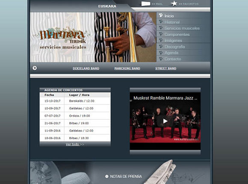Viewport: 248px width, 184px height.
Task: Open the Historial menu item
Action: (172, 22)
